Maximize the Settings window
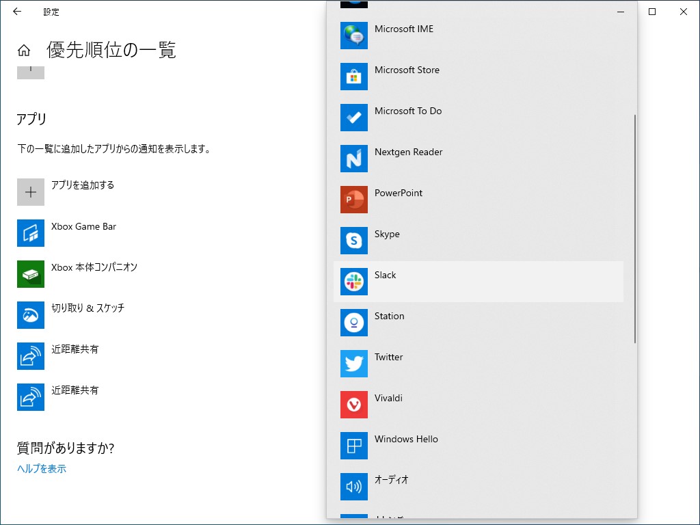 651,12
